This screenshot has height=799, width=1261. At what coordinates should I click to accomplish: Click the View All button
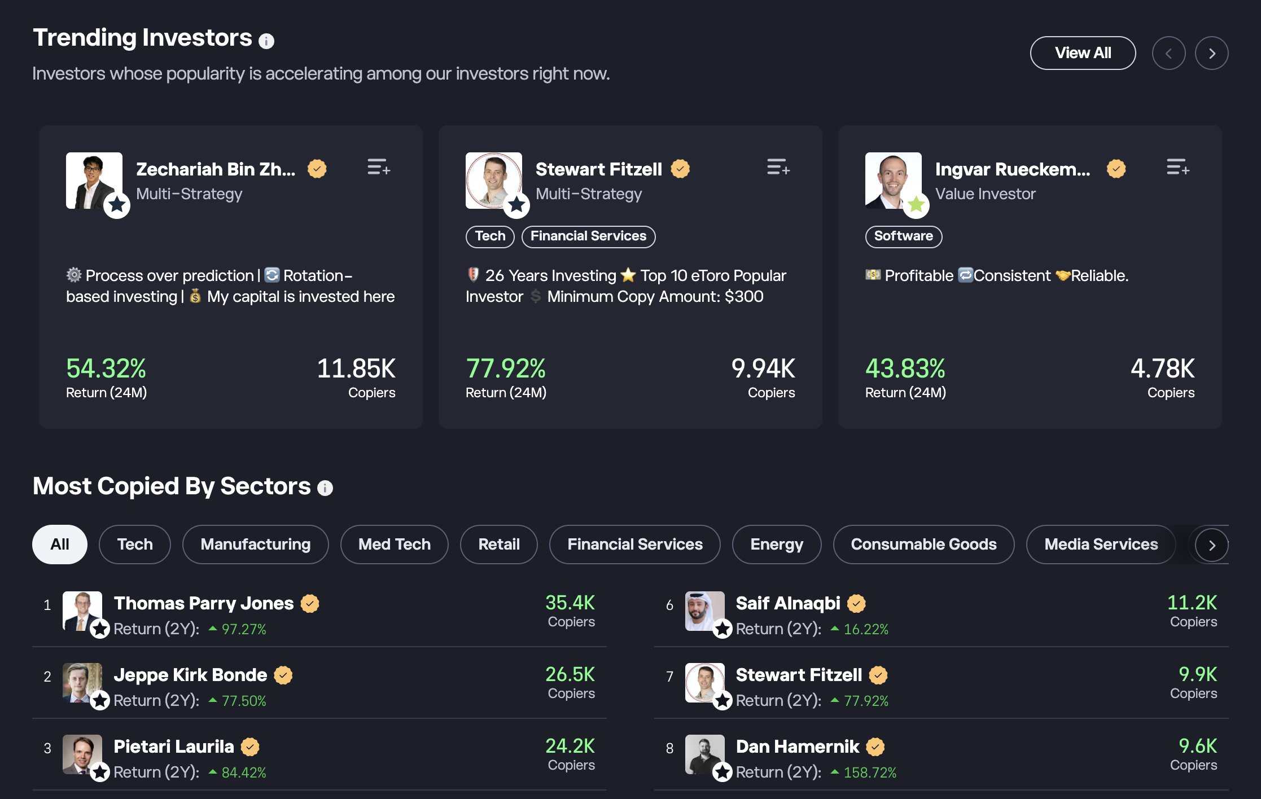[x=1083, y=52]
